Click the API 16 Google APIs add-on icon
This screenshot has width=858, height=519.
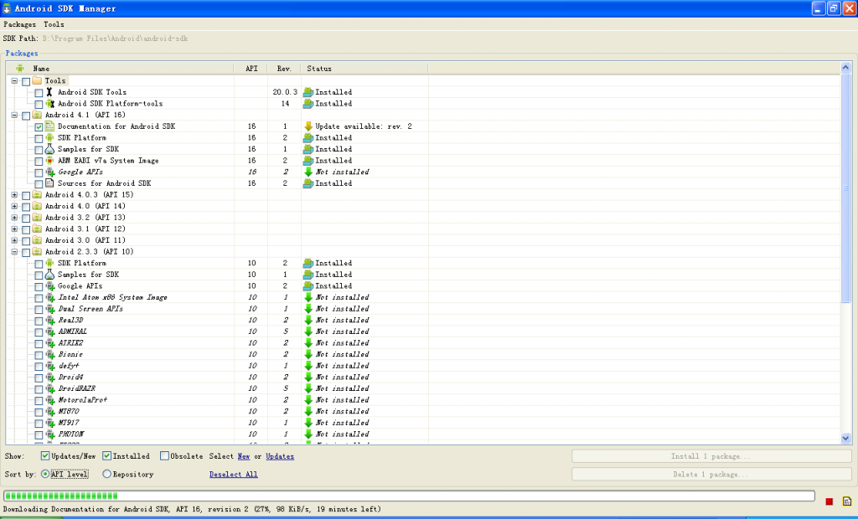[49, 172]
